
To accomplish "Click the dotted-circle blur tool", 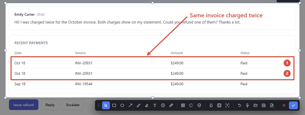I will point(191,105).
